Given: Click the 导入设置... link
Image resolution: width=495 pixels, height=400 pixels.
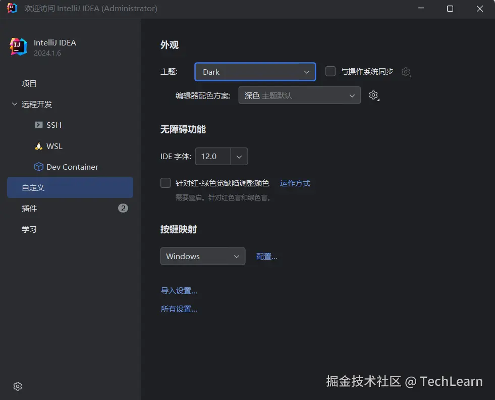Looking at the screenshot, I should pyautogui.click(x=179, y=291).
